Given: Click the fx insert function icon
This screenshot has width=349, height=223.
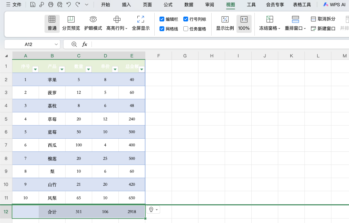Looking at the screenshot, I should point(85,44).
